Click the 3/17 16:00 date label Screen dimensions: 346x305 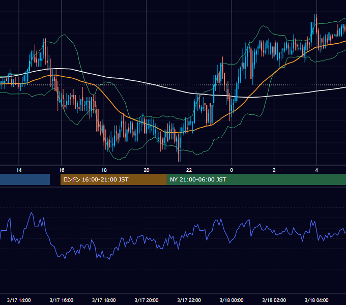62,300
